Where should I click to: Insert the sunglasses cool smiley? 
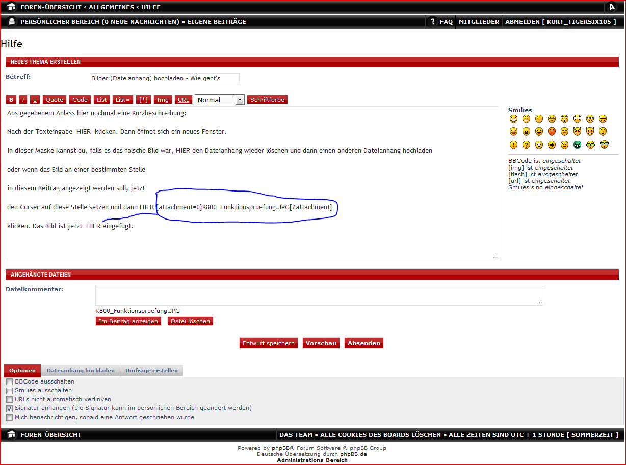click(603, 119)
